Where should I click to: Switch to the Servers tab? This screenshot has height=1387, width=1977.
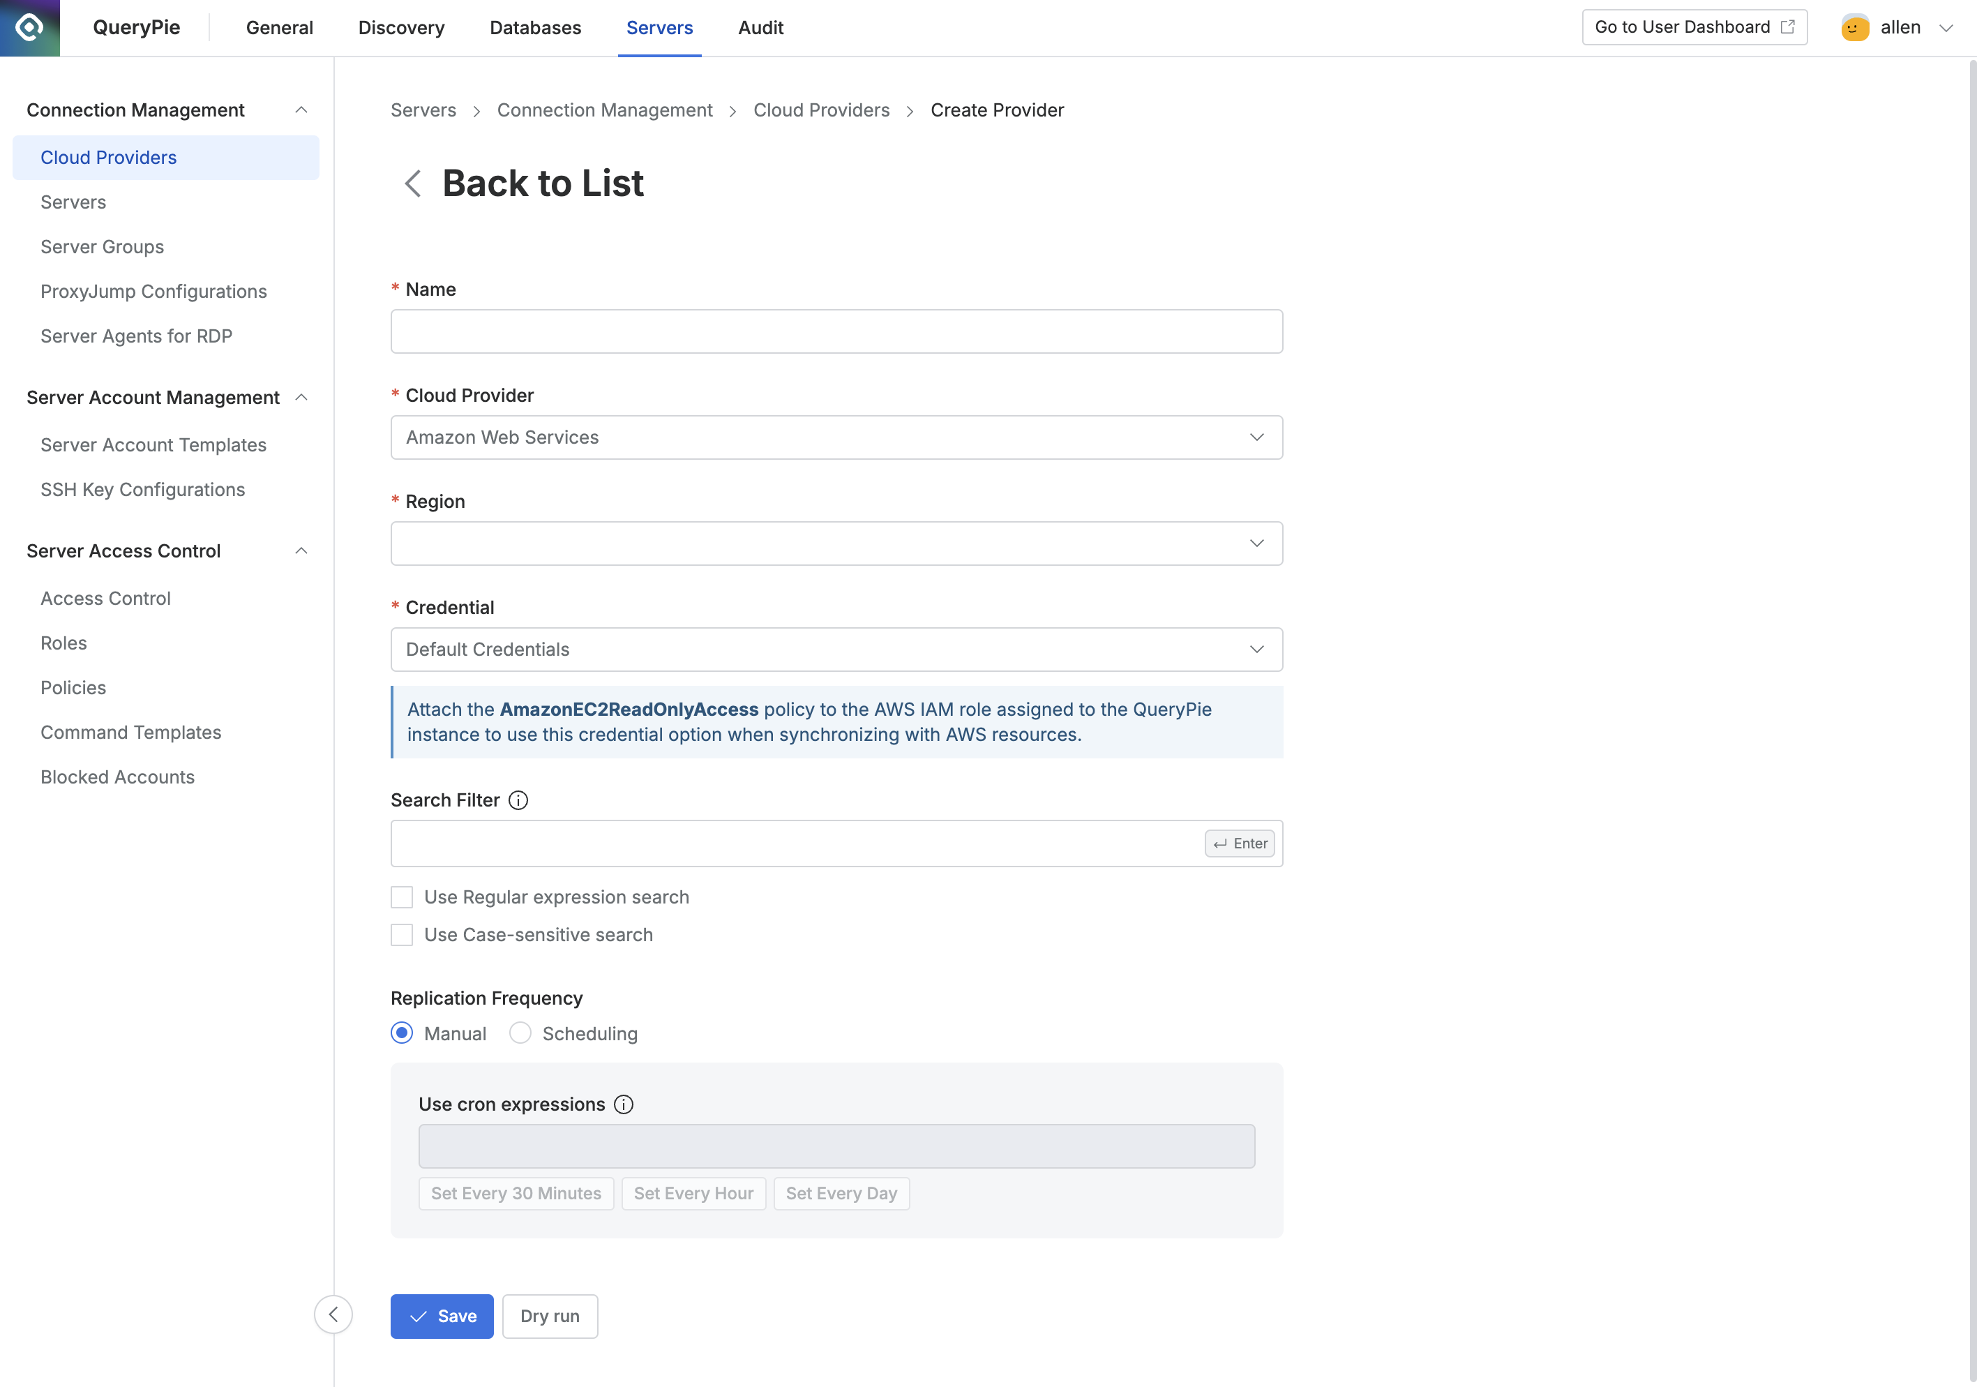point(659,27)
